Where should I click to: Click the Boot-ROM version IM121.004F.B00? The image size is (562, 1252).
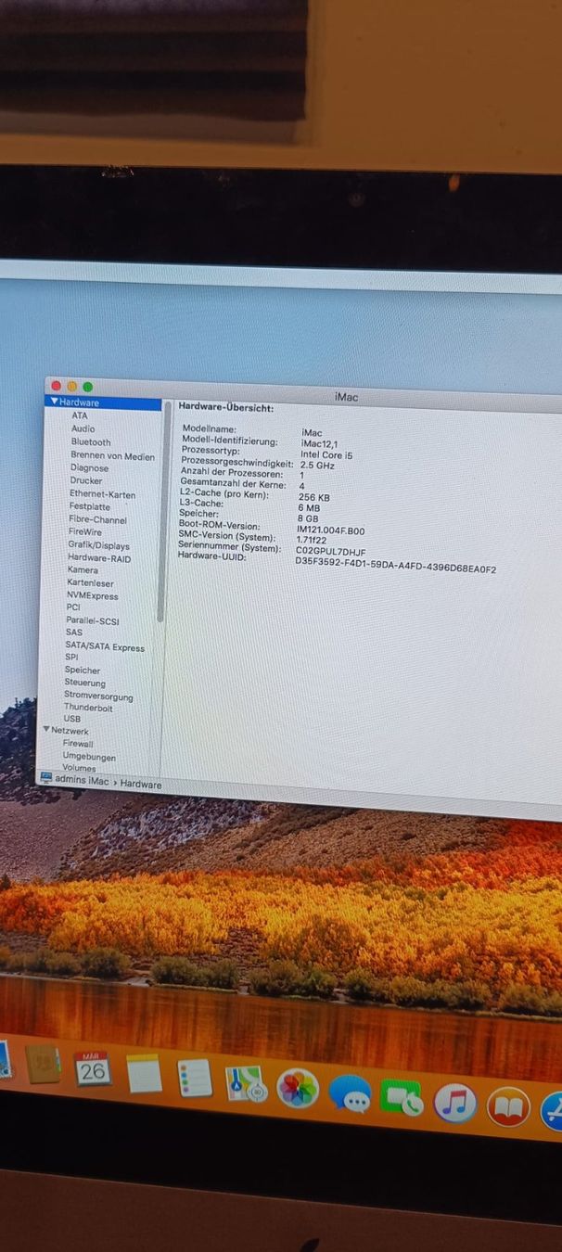[x=330, y=530]
